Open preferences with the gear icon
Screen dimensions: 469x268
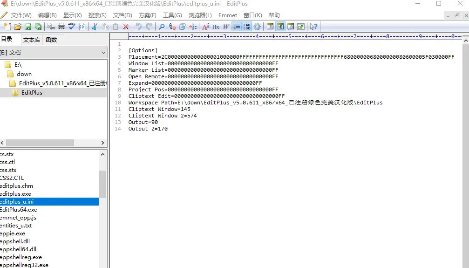click(x=257, y=27)
